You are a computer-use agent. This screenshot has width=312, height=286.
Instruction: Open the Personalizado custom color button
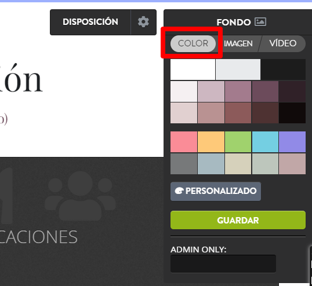tap(216, 191)
